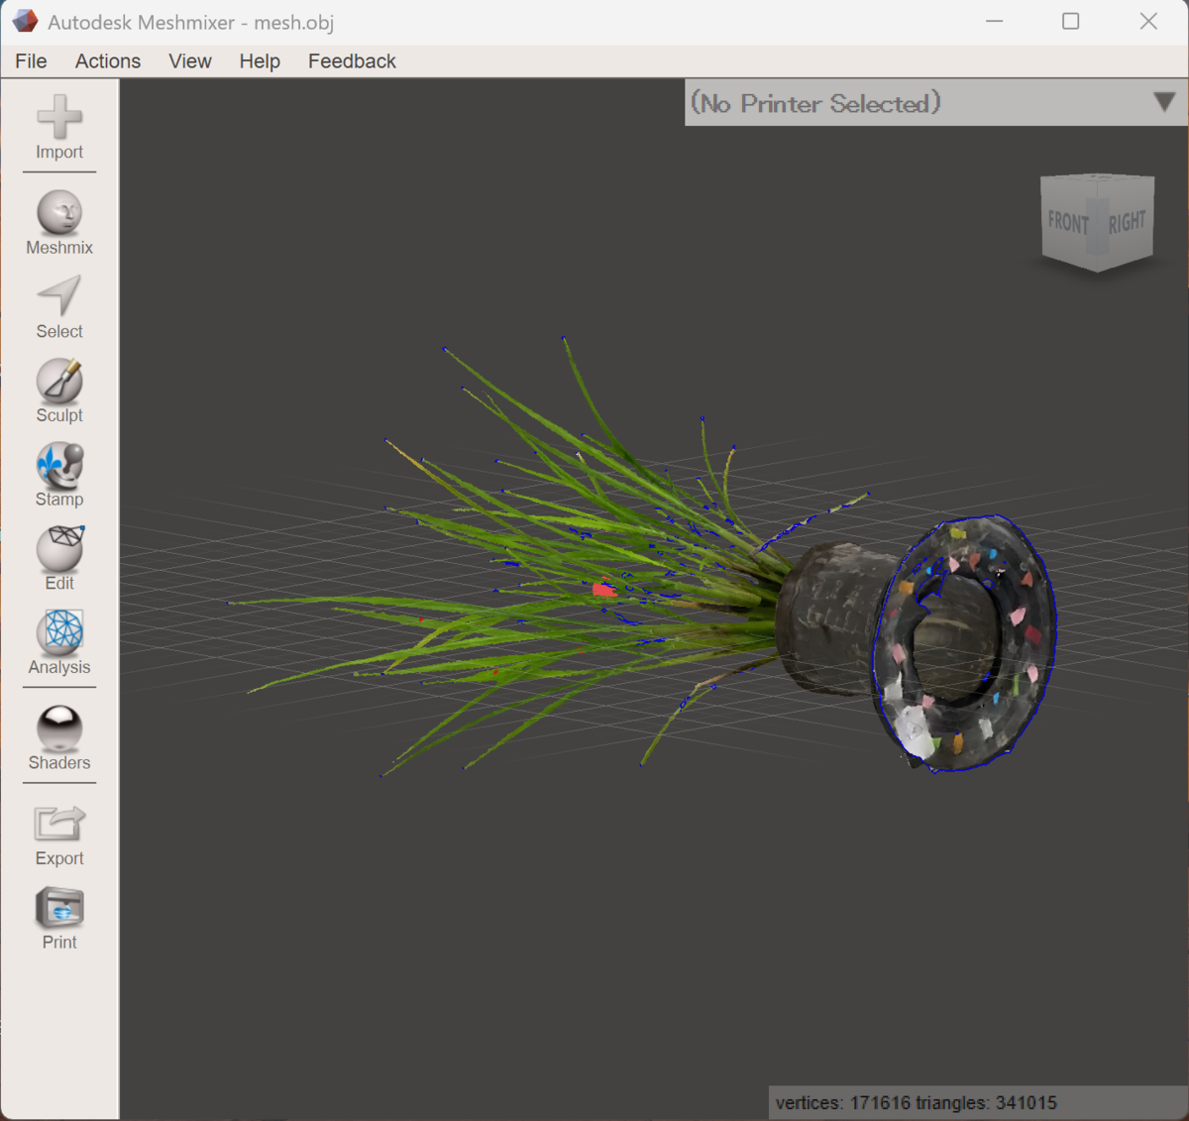Click the RIGHT face of view cube
This screenshot has height=1121, width=1189.
click(x=1127, y=220)
